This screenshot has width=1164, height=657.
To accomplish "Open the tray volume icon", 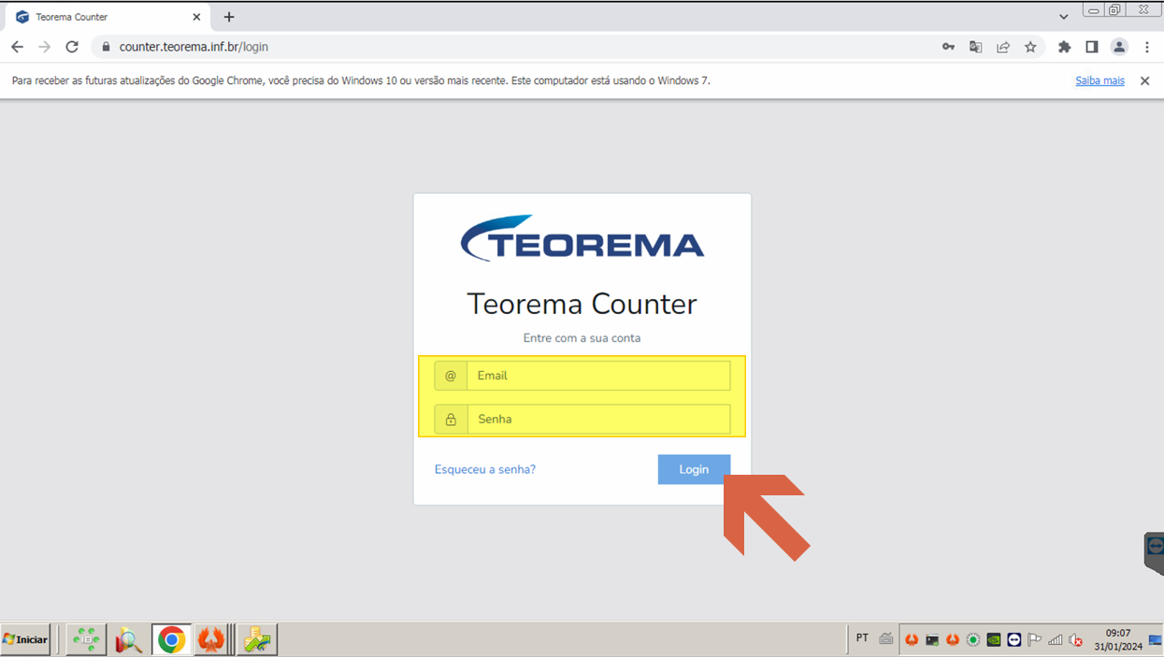I will (x=1076, y=640).
